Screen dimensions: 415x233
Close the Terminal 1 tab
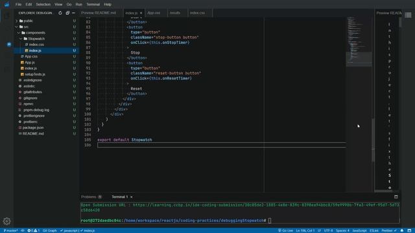click(131, 197)
